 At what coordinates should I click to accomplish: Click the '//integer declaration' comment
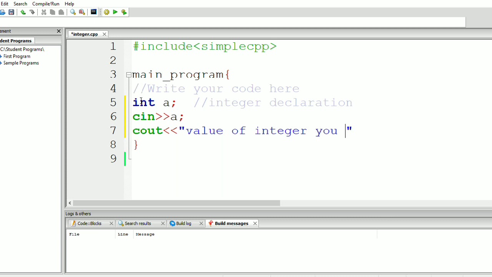pos(273,103)
